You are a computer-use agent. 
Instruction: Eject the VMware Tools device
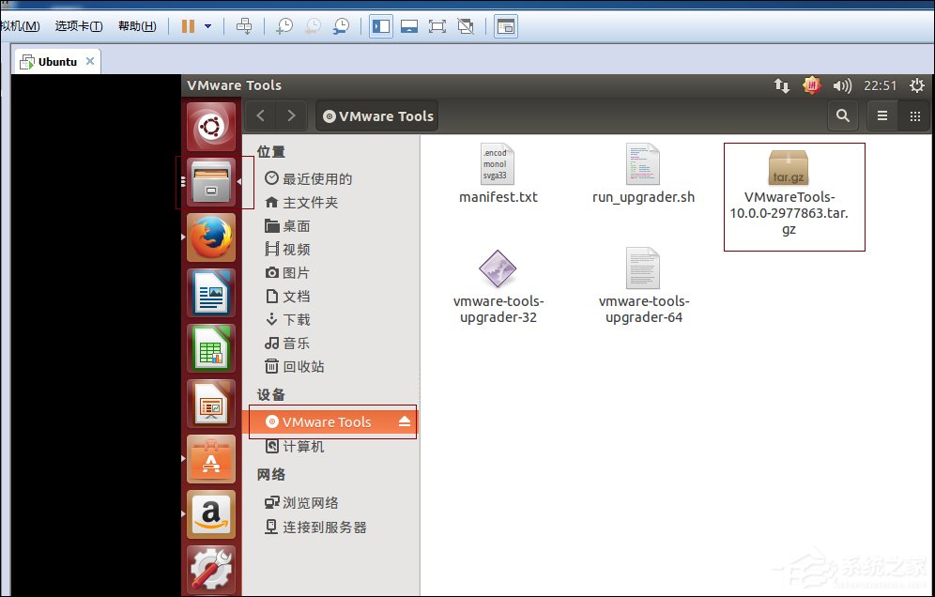[x=404, y=421]
